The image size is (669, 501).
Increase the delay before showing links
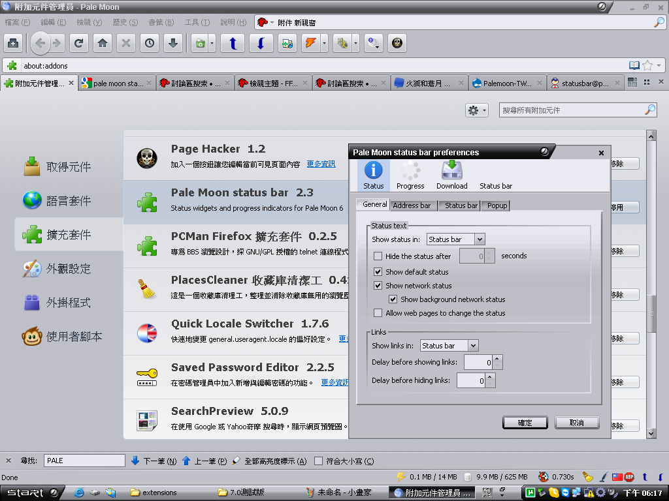click(497, 359)
